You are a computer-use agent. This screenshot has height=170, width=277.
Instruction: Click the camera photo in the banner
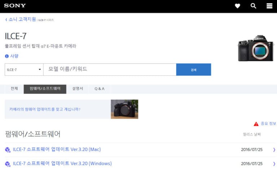click(124, 109)
